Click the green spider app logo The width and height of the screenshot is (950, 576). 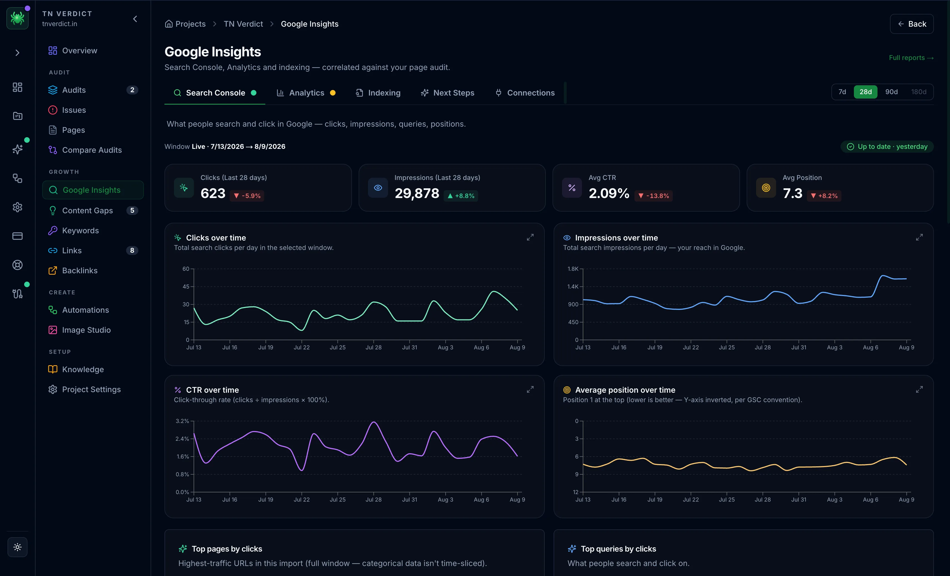point(17,18)
